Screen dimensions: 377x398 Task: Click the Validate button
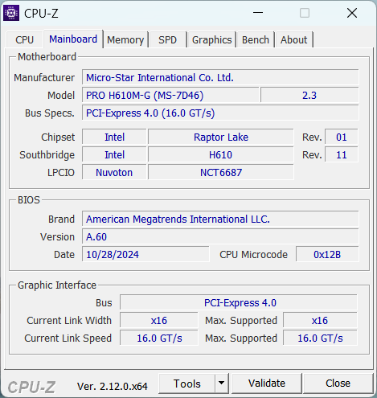click(x=267, y=384)
